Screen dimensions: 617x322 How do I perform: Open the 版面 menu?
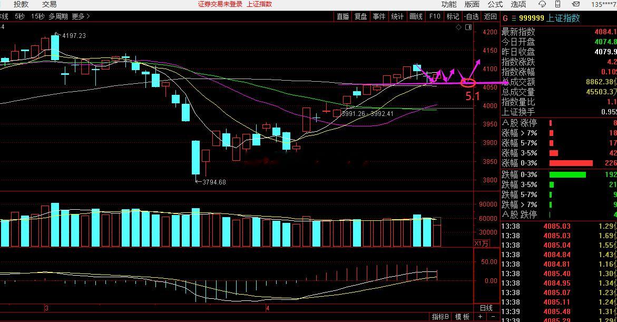[472, 4]
